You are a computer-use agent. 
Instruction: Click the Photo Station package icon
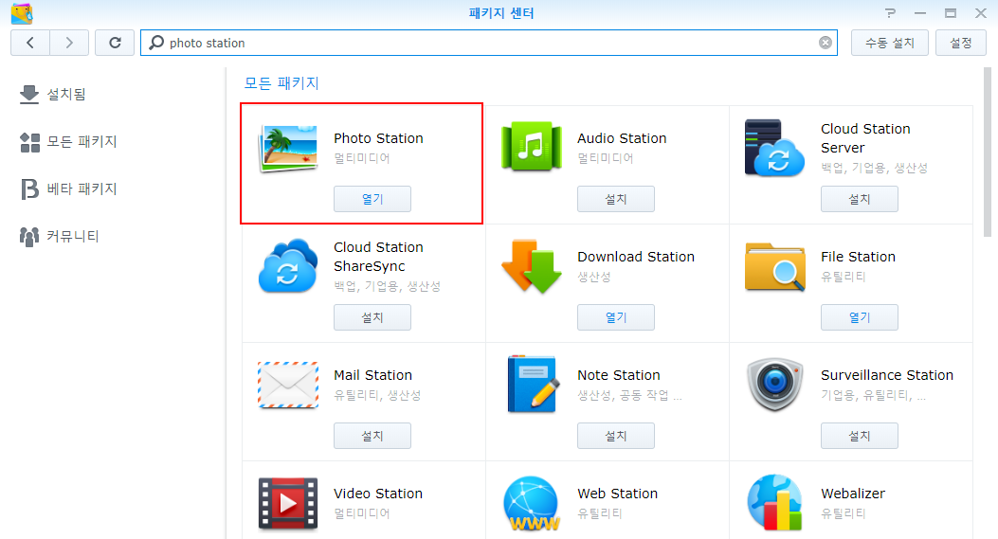(x=288, y=149)
